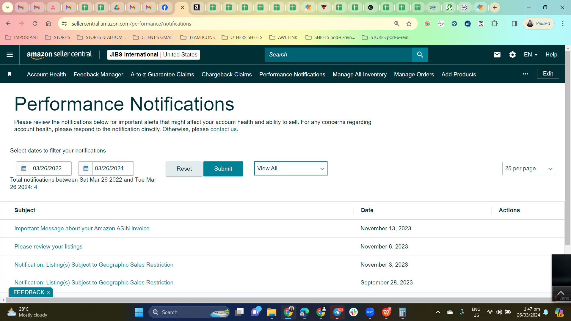571x321 pixels.
Task: Open Manage All Inventory
Action: click(x=360, y=75)
